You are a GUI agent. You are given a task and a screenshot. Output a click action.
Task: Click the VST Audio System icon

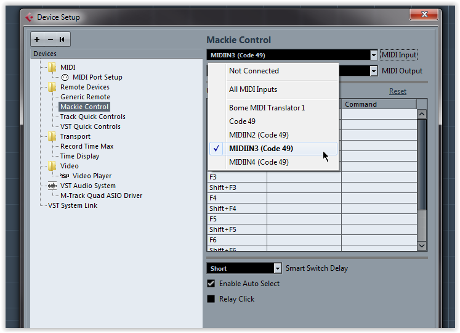pos(52,186)
